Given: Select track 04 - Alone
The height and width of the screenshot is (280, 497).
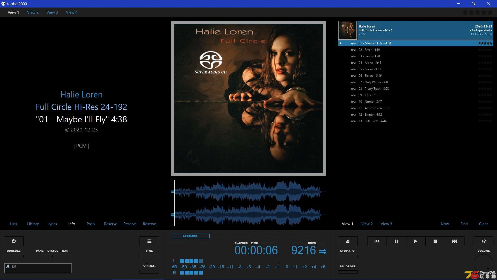Looking at the screenshot, I should (x=416, y=63).
